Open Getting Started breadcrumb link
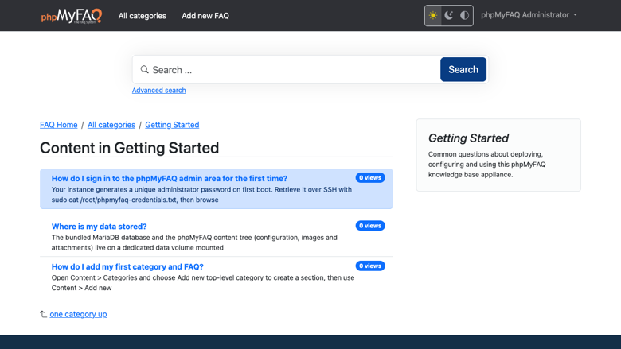Viewport: 621px width, 349px height. (x=172, y=125)
